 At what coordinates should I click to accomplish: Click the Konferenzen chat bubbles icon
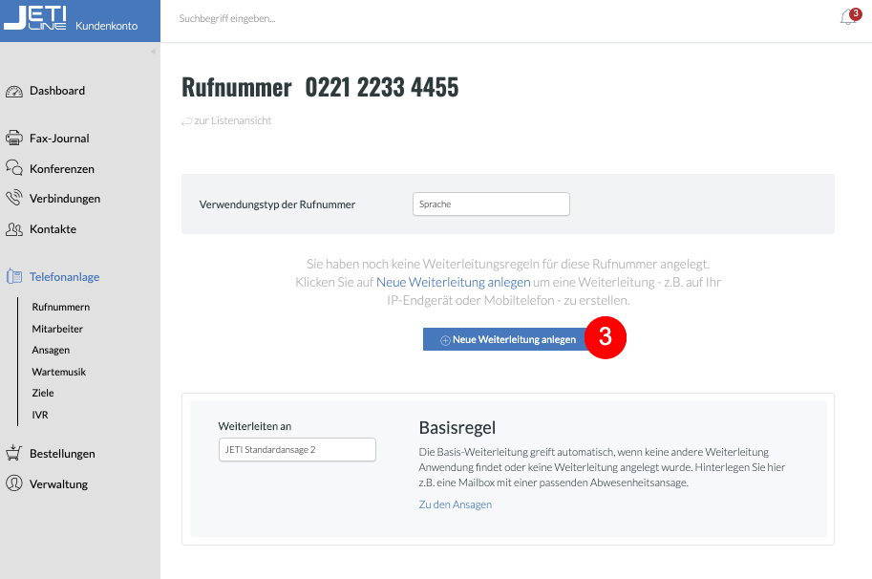coord(13,169)
